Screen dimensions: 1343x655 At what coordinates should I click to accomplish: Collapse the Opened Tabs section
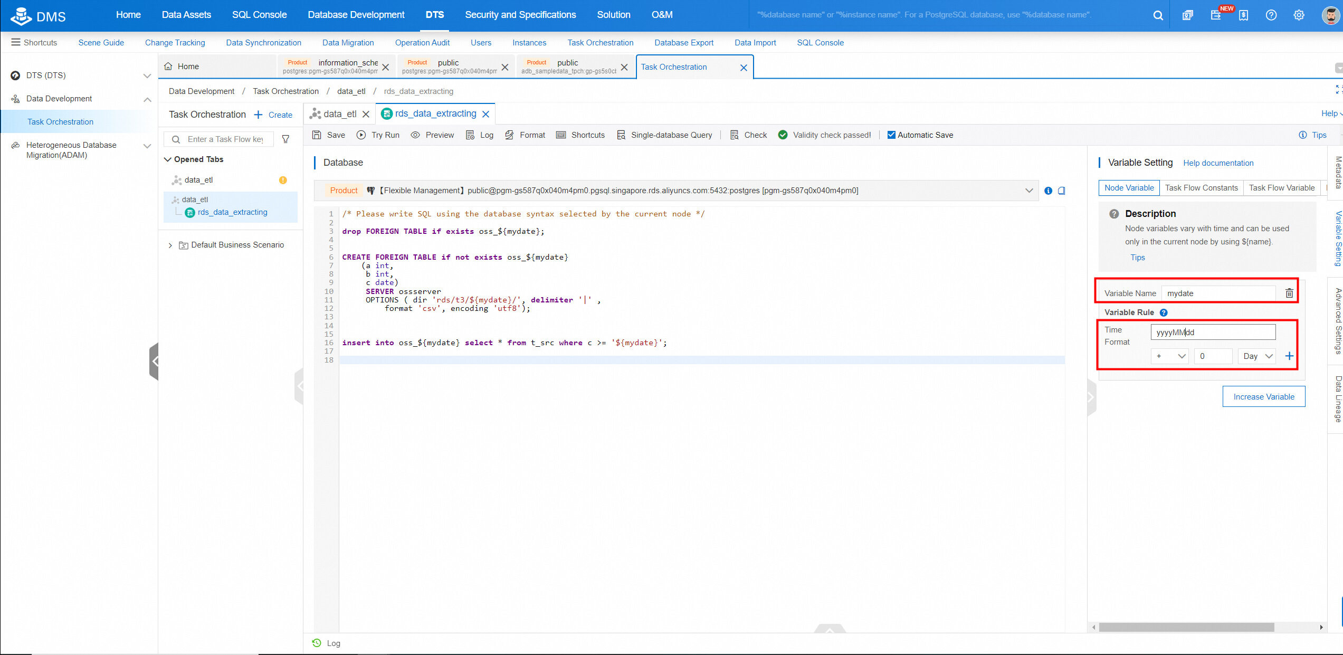tap(168, 159)
